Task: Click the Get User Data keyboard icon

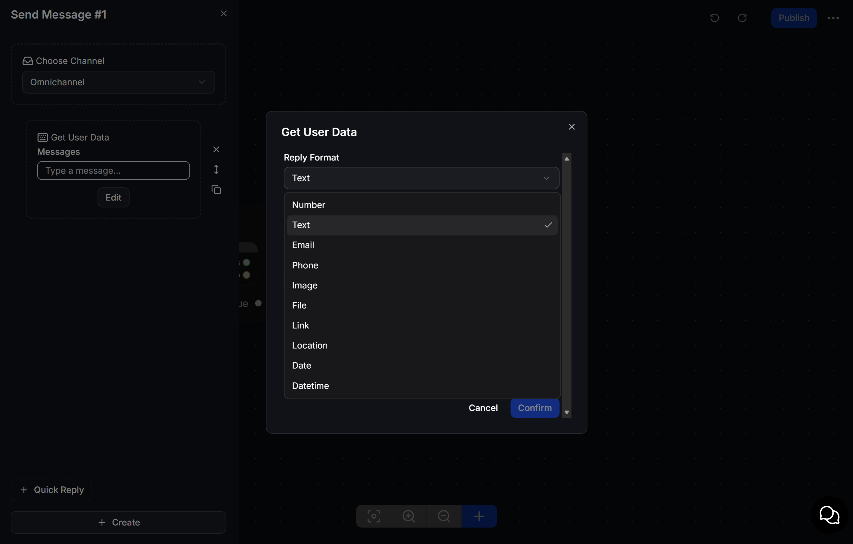Action: point(42,137)
